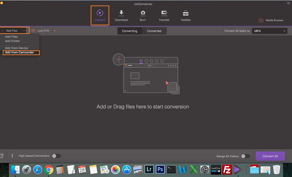Open Finder from the dock
The width and height of the screenshot is (292, 177).
15,169
